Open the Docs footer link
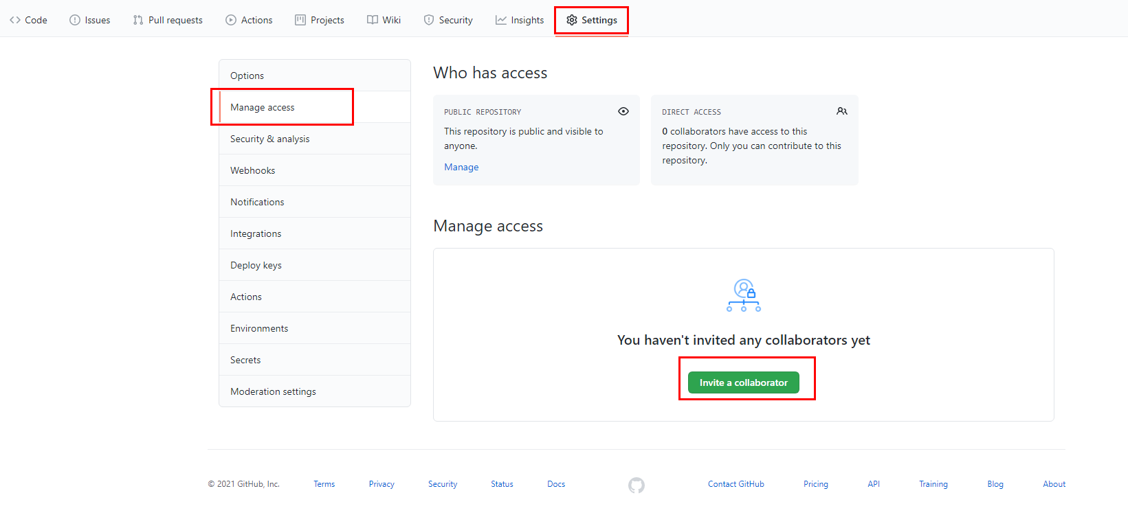This screenshot has width=1128, height=515. pyautogui.click(x=556, y=484)
